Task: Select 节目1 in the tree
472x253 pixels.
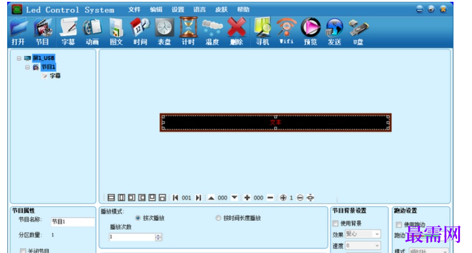Action: point(48,67)
